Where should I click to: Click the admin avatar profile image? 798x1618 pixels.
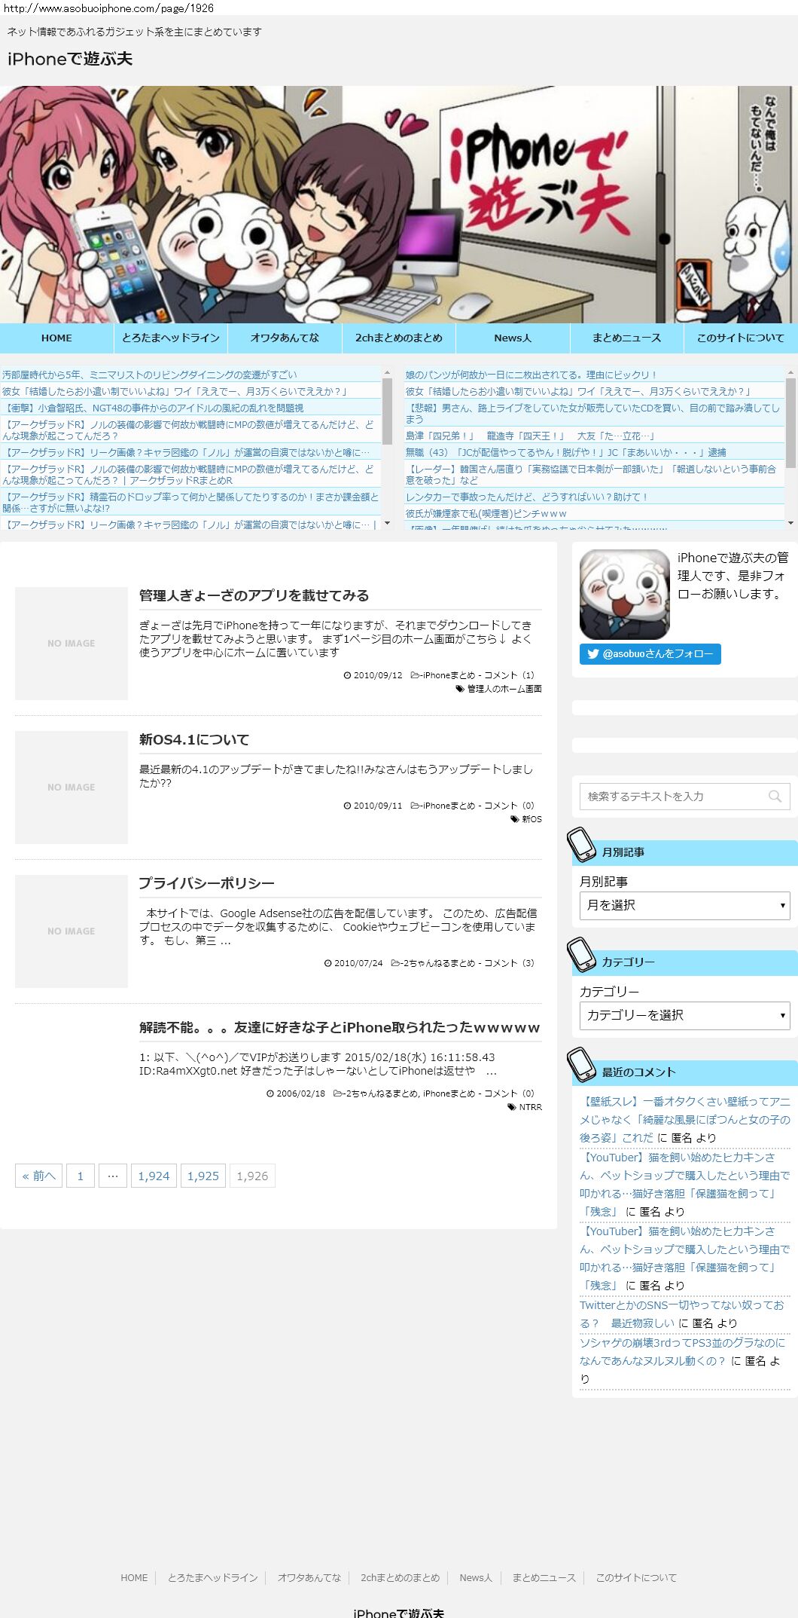point(625,595)
